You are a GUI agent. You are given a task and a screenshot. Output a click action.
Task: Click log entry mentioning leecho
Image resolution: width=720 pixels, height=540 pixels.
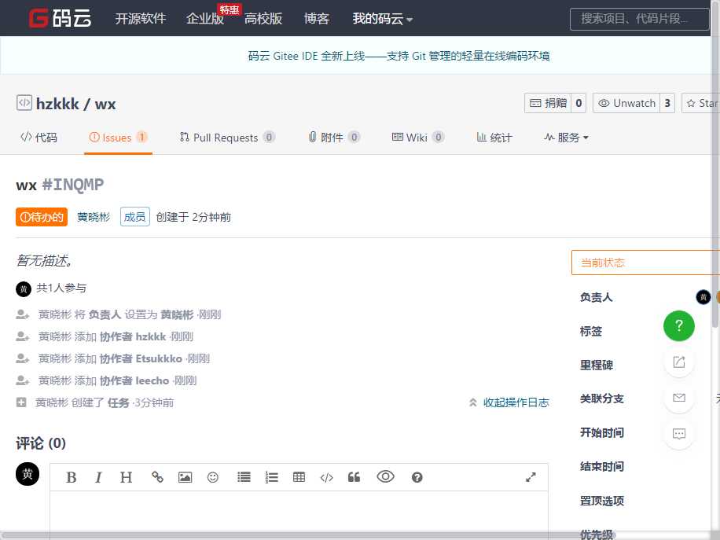(x=106, y=380)
